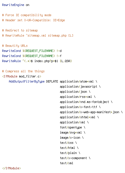Click the DEFLATE keyword
This screenshot has height=173, width=125.
(x=52, y=81)
